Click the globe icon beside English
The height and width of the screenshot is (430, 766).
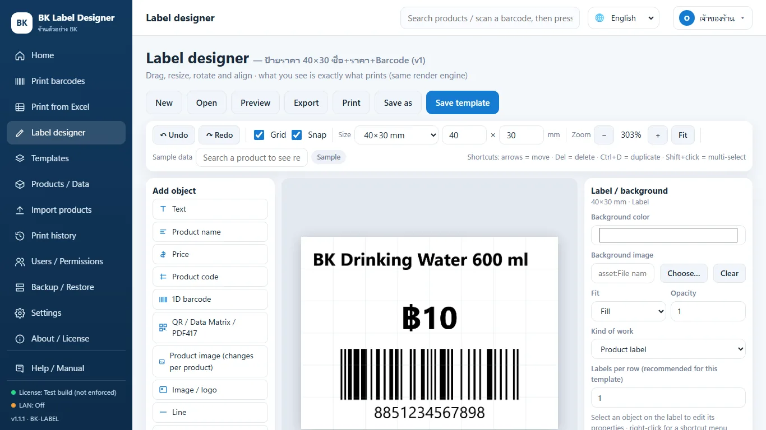(600, 18)
